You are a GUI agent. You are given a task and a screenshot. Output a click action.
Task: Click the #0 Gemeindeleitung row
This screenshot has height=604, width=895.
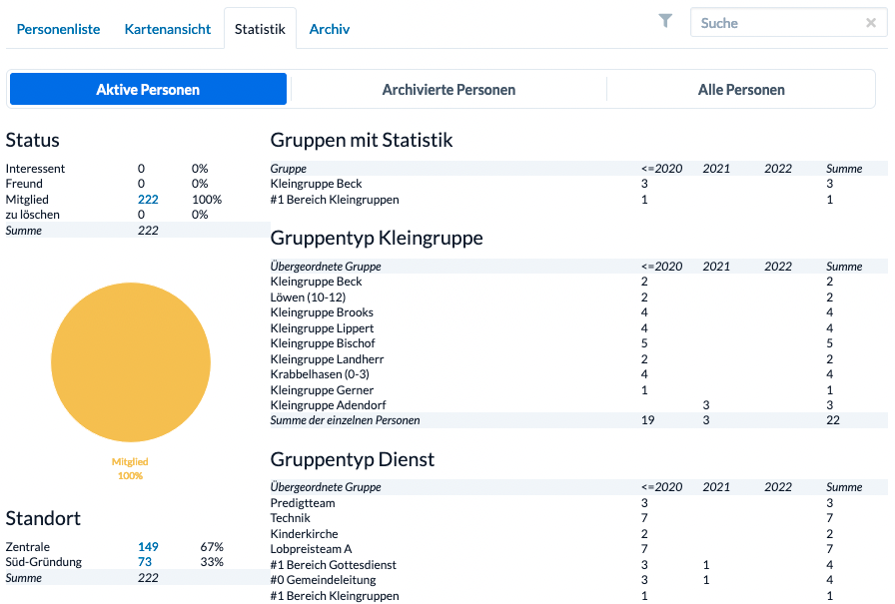pos(578,580)
